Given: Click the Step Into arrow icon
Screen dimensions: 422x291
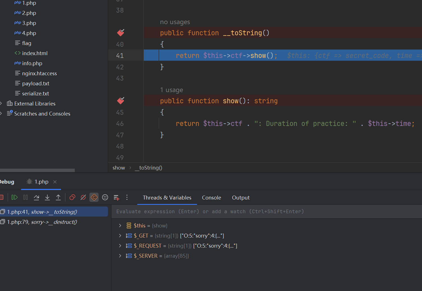Looking at the screenshot, I should click(x=47, y=198).
